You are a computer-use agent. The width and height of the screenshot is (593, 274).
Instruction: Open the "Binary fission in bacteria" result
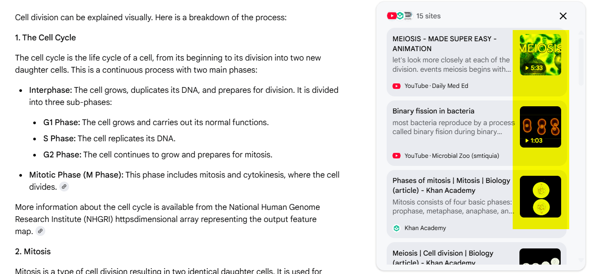(433, 111)
